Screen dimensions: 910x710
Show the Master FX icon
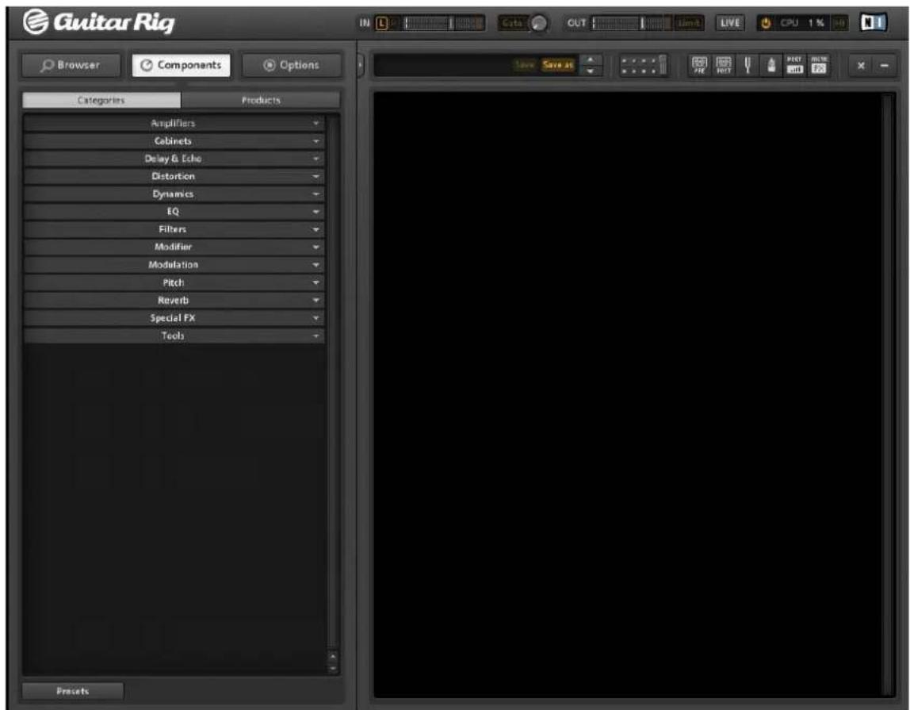818,65
